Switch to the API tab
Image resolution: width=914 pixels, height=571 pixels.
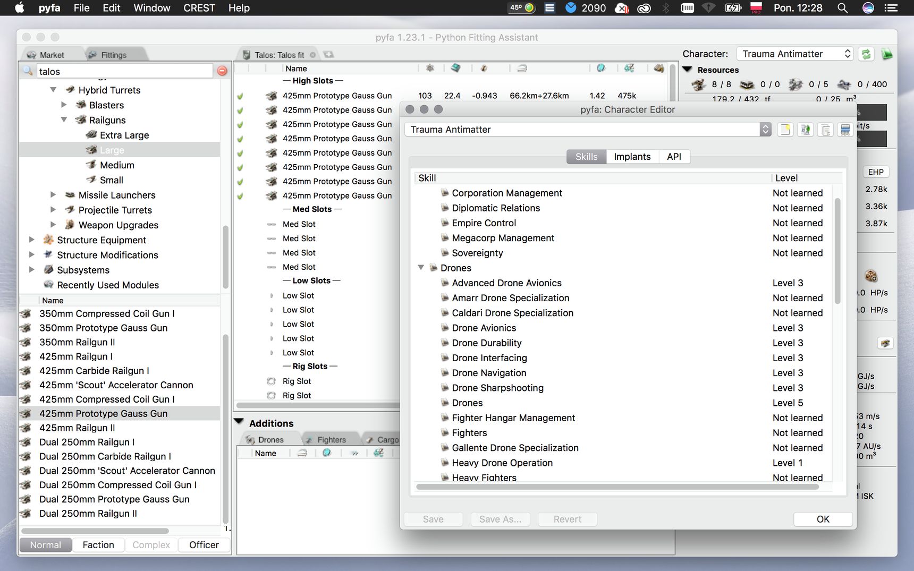coord(674,157)
